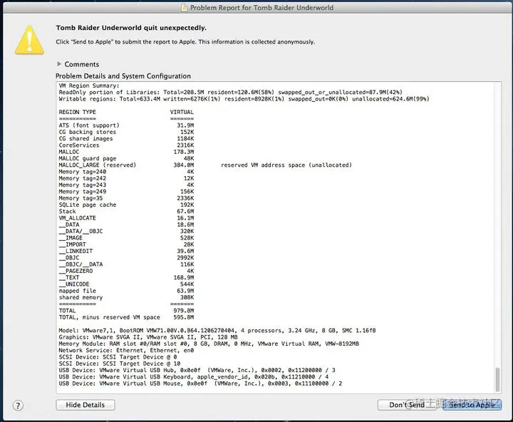Click the 'CG shared images' row

coord(126,138)
